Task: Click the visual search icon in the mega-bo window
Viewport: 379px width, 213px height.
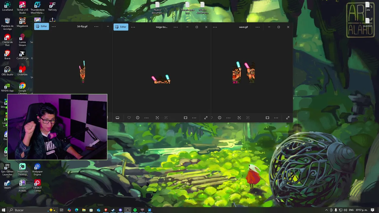Action: click(157, 118)
